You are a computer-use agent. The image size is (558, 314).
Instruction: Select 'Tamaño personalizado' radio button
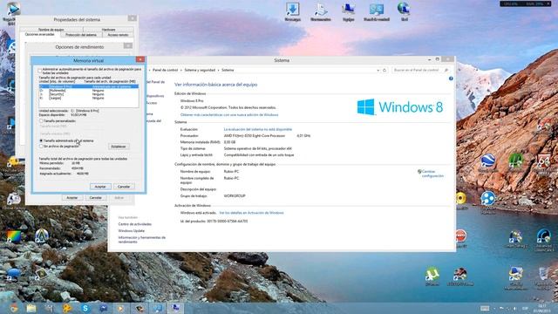click(x=41, y=121)
